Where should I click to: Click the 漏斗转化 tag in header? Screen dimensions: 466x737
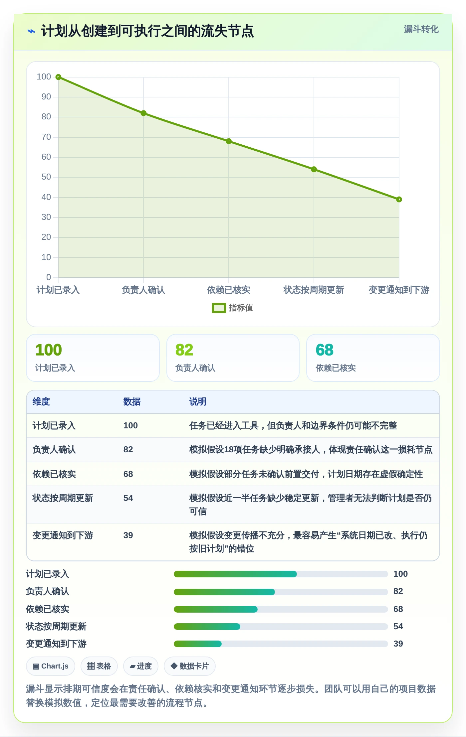(421, 29)
